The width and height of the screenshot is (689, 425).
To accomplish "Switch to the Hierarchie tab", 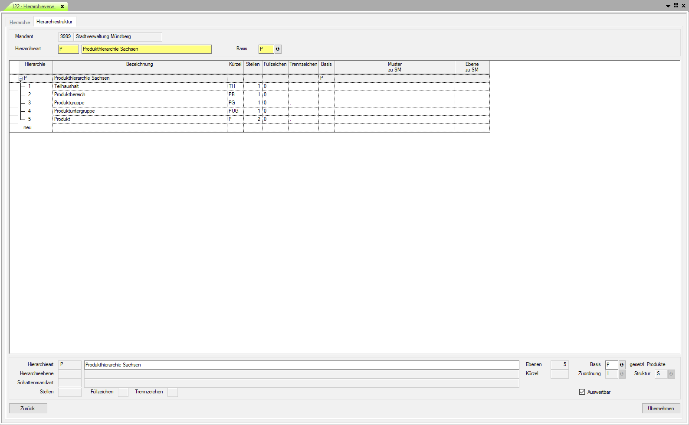I will [x=20, y=23].
